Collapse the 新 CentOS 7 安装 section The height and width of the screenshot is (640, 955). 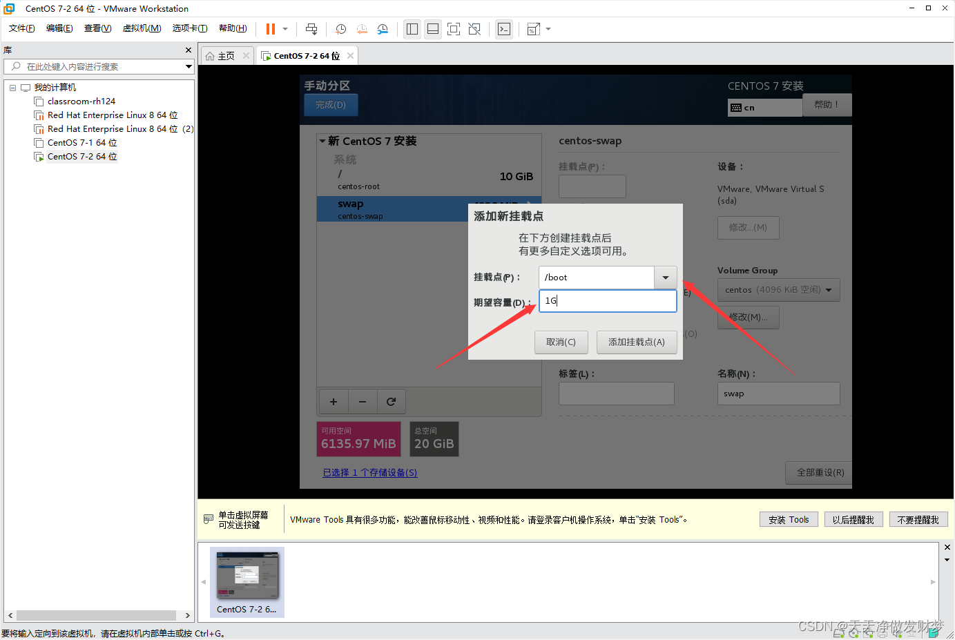tap(322, 142)
